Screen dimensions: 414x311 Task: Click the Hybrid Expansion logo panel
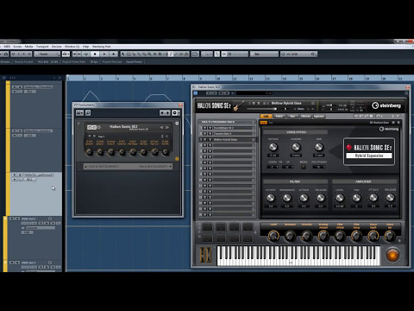369,151
